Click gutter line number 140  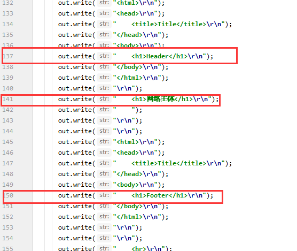click(8, 88)
